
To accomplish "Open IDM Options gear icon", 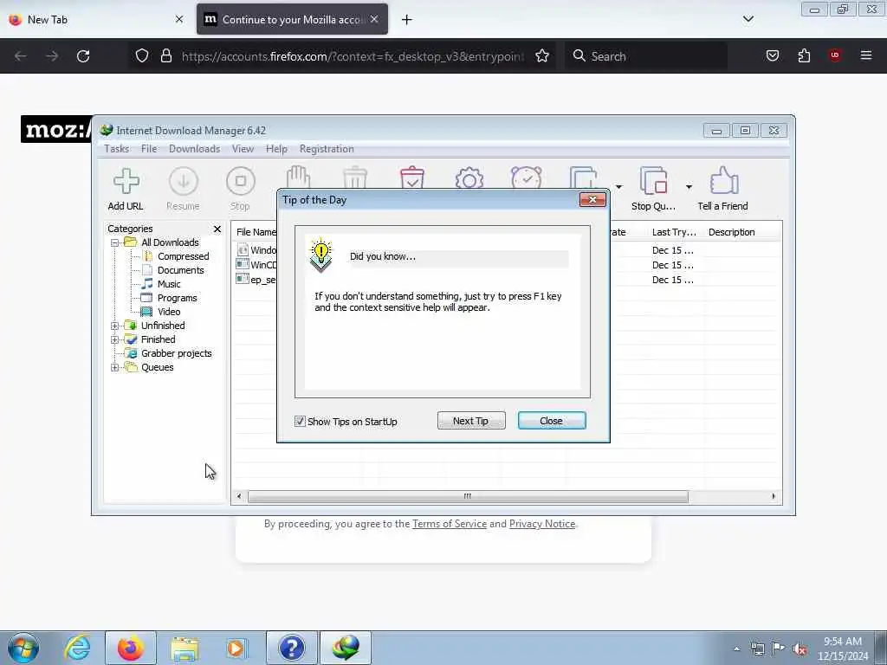I will (x=469, y=177).
